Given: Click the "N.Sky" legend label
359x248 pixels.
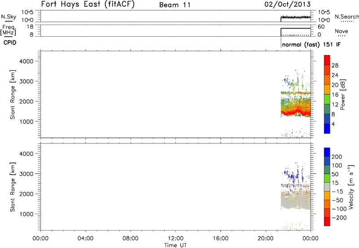Looking at the screenshot, I should point(9,17).
